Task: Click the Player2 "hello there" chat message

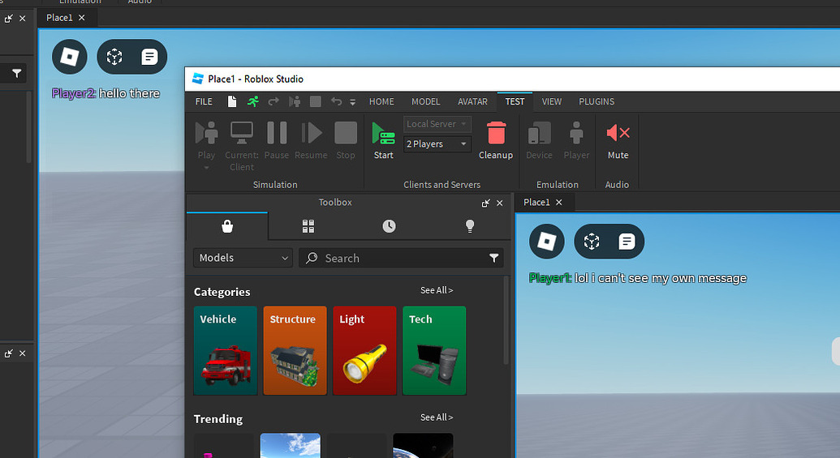Action: pos(106,94)
